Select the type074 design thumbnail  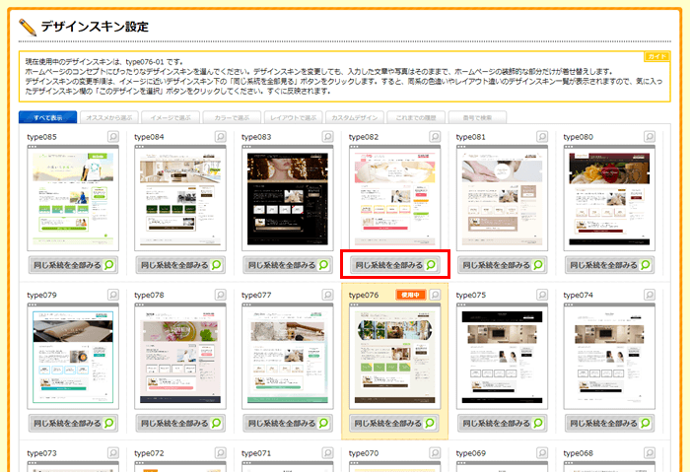(609, 357)
